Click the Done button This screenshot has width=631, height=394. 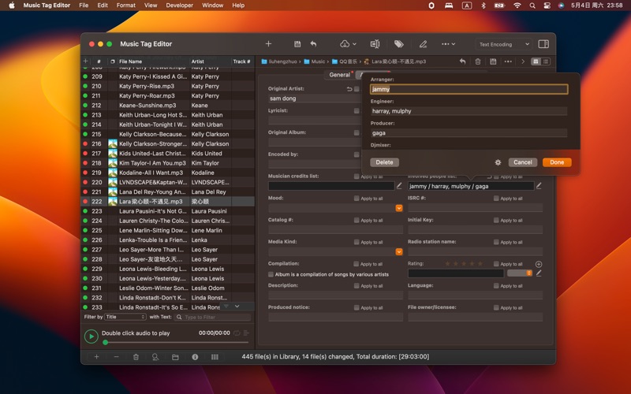pyautogui.click(x=557, y=162)
